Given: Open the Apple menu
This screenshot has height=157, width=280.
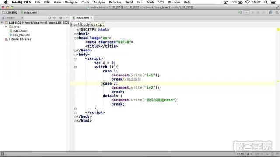Looking at the screenshot, I should 6,2.
